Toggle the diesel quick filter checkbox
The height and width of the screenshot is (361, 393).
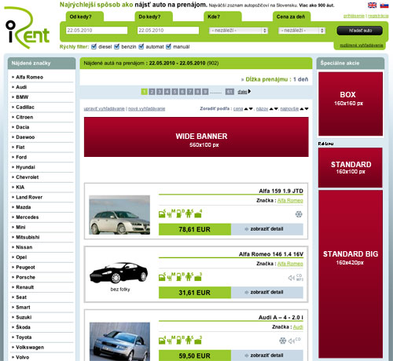94,46
